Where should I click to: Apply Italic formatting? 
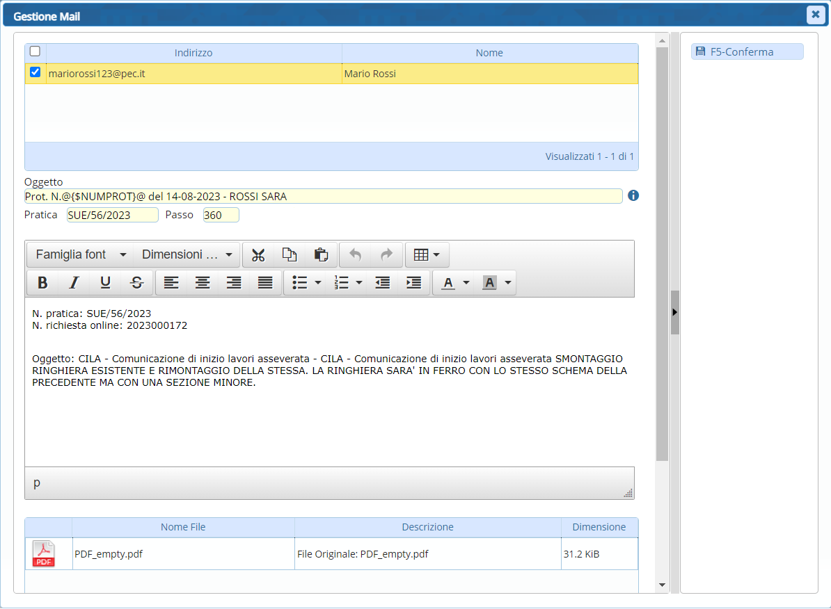[74, 283]
